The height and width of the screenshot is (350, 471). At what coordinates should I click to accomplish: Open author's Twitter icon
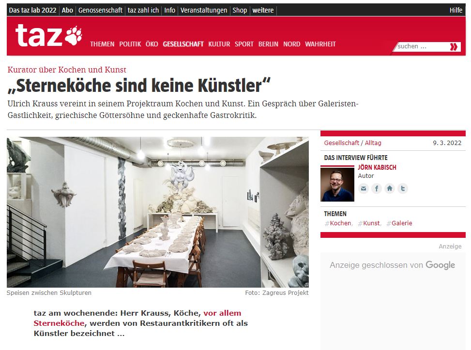coord(403,189)
